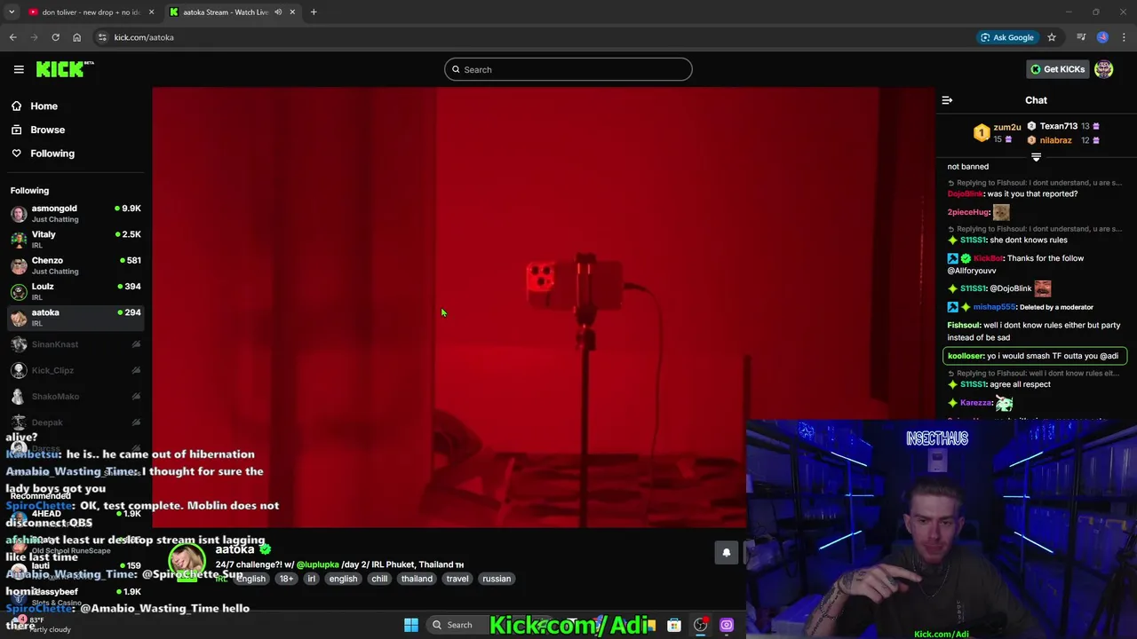The width and height of the screenshot is (1137, 639).
Task: Open a new browser tab
Action: point(314,12)
